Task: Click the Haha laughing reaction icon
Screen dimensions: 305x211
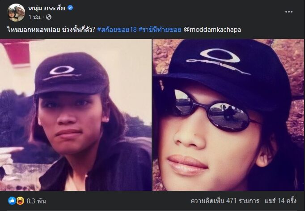Action: pyautogui.click(x=20, y=201)
